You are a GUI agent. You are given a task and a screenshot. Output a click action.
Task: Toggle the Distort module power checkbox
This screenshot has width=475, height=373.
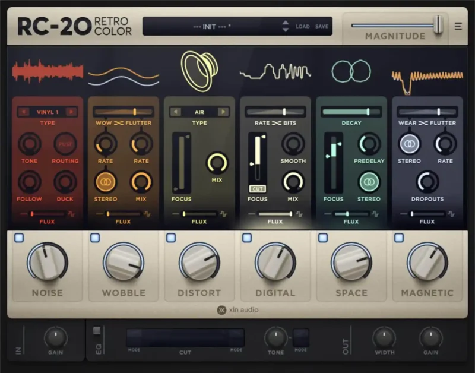point(171,238)
